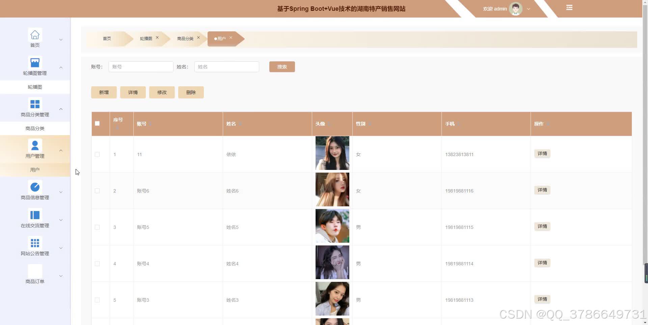
Task: Sort by the 姓名 column header
Action: 240,124
